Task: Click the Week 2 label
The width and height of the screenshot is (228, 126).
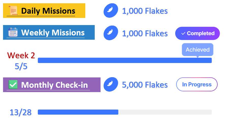Action: 21,55
